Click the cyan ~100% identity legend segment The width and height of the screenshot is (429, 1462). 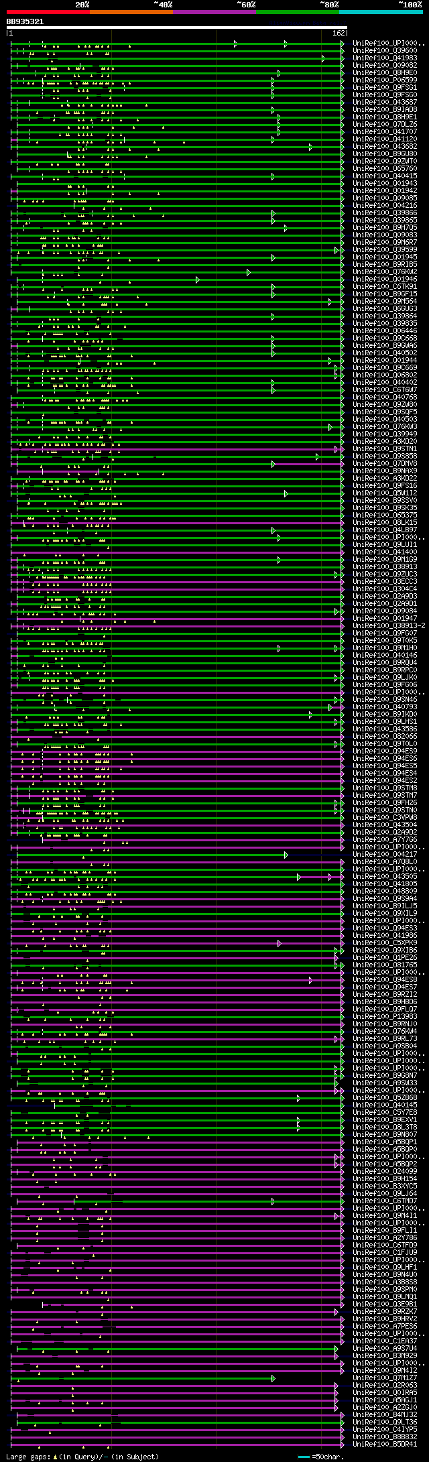click(x=380, y=12)
